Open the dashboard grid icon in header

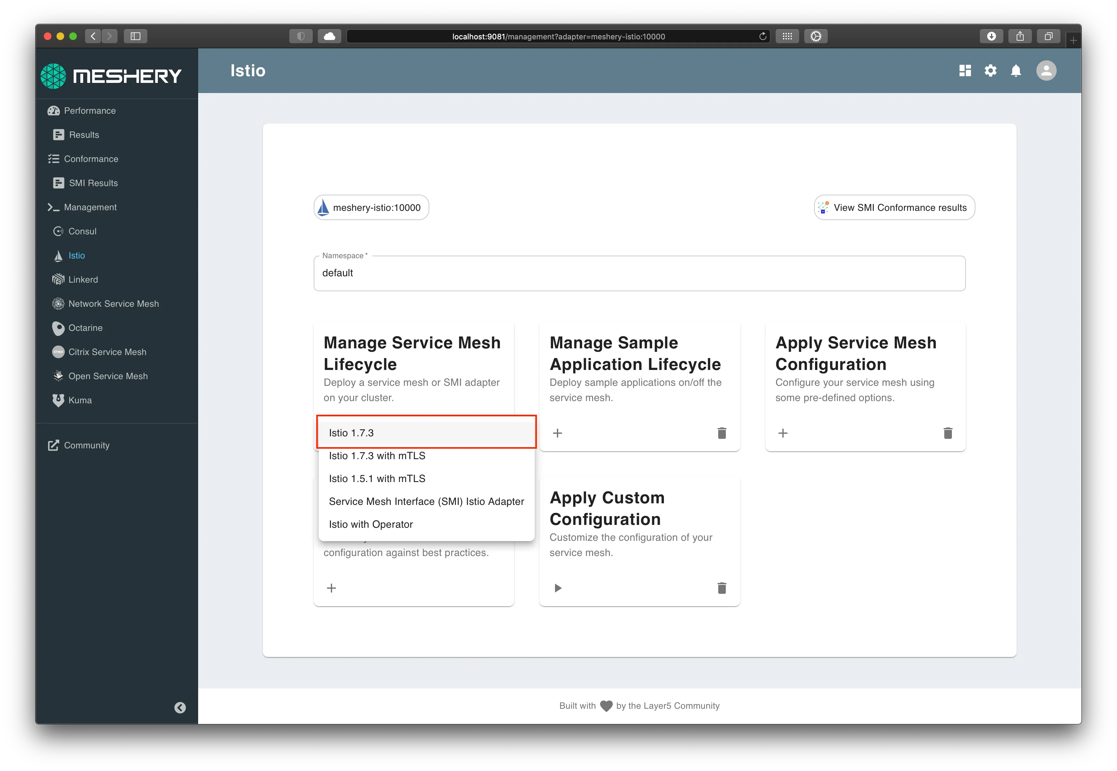965,70
